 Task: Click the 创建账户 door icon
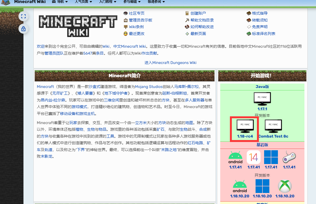point(187,13)
